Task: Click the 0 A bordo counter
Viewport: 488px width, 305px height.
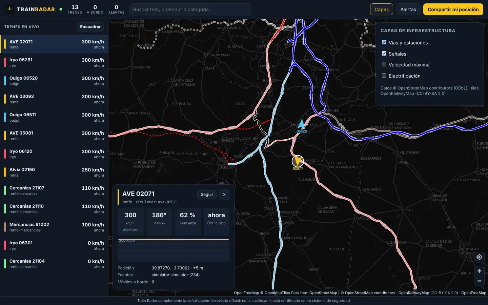Action: (x=95, y=9)
